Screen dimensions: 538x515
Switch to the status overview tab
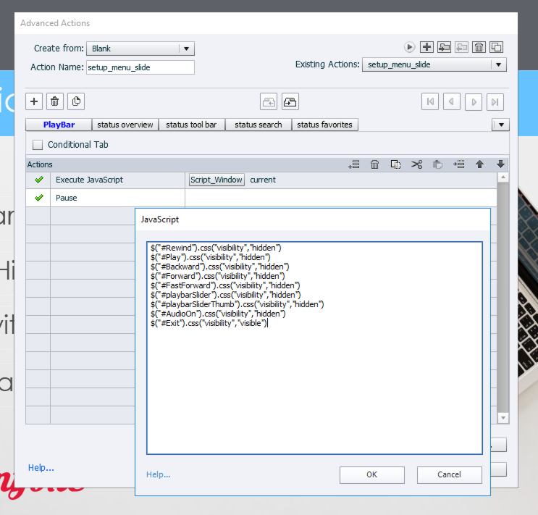tap(125, 125)
